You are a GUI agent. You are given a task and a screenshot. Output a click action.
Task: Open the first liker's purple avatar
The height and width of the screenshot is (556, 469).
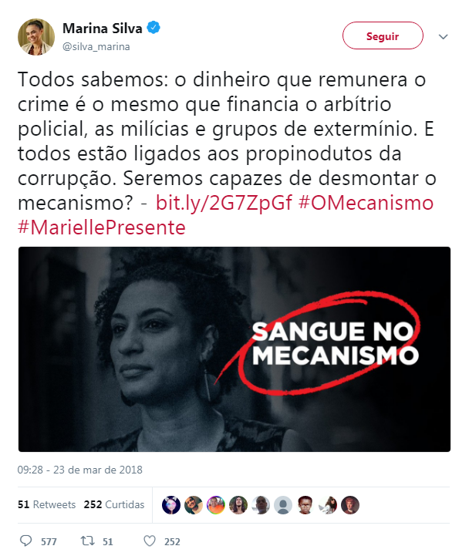pos(171,505)
